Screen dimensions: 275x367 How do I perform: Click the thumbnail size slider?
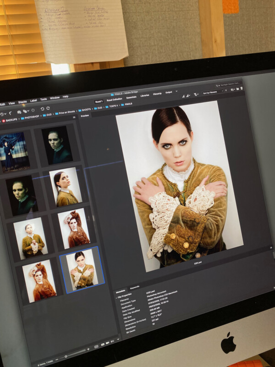pyautogui.click(x=73, y=354)
